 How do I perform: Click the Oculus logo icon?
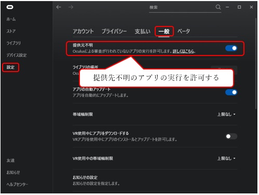click(x=10, y=7)
